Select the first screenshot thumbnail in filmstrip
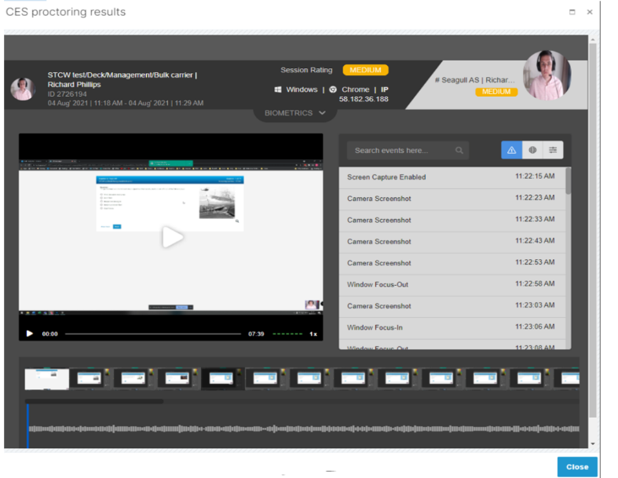Viewport: 618px width, 478px height. 46,379
